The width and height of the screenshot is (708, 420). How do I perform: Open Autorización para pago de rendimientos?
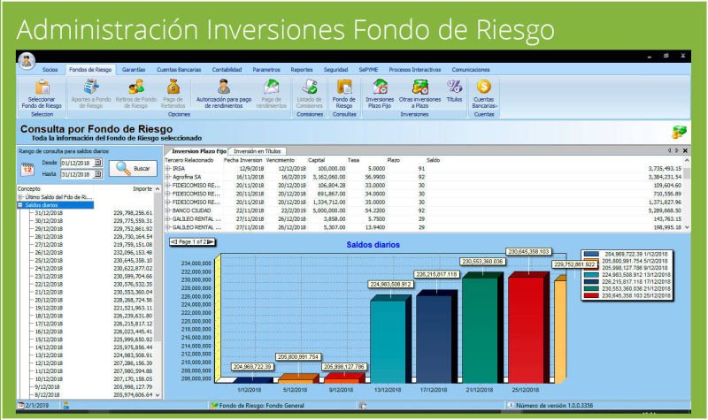click(x=224, y=95)
